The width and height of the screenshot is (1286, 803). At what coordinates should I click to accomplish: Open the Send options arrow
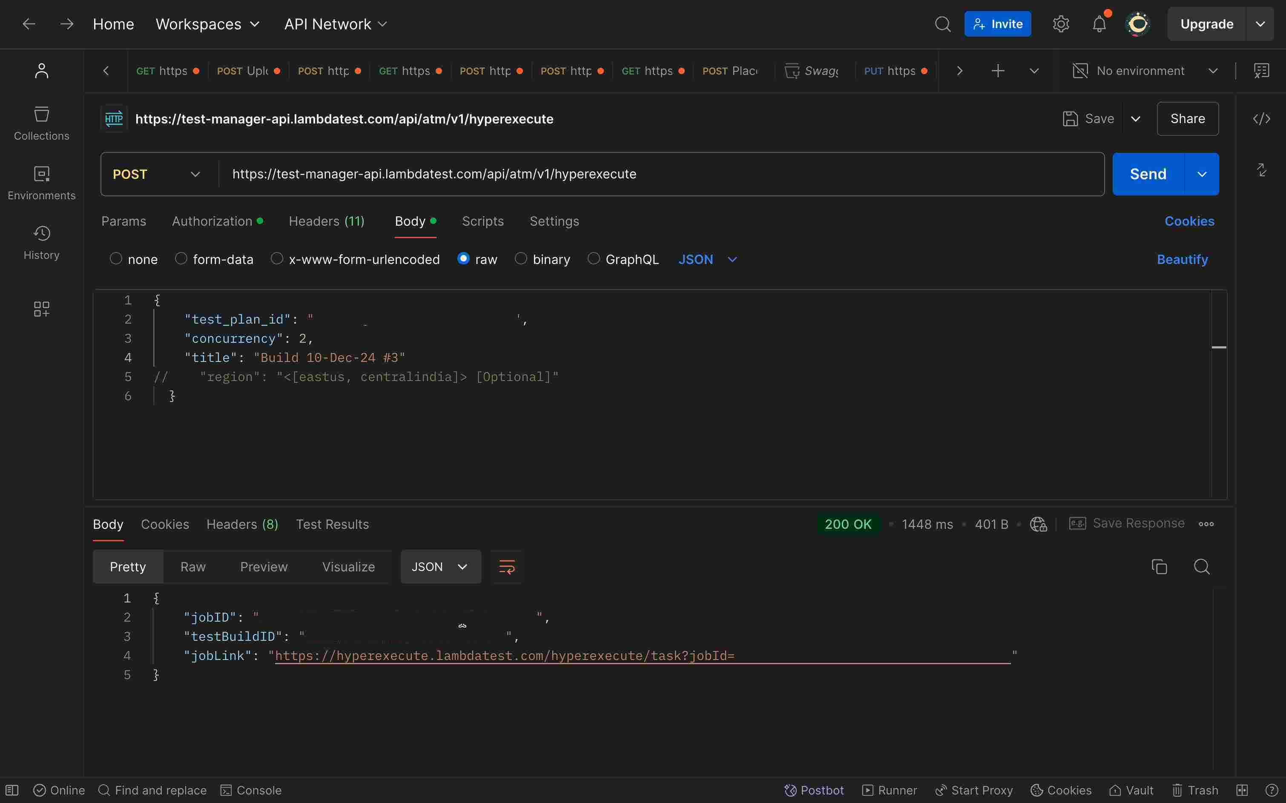(1202, 174)
